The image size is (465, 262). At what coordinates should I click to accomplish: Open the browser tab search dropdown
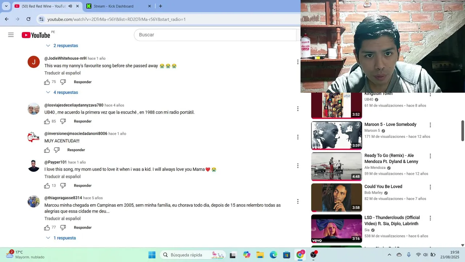pyautogui.click(x=6, y=6)
